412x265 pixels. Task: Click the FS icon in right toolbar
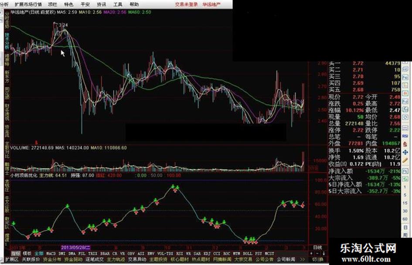pyautogui.click(x=405, y=171)
